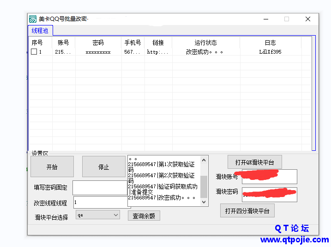Focus the 滑块账号 input field

click(x=269, y=177)
